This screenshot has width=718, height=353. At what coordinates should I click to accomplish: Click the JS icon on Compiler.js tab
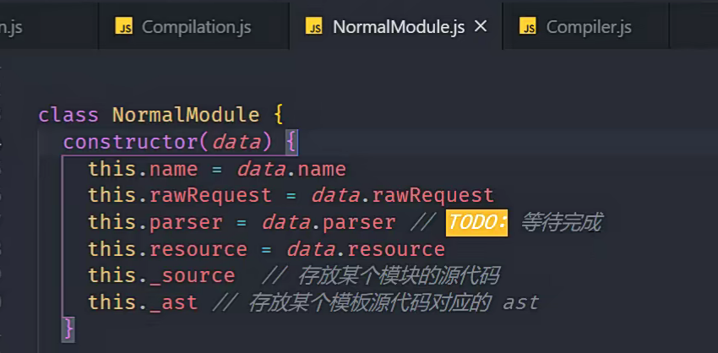pyautogui.click(x=528, y=27)
